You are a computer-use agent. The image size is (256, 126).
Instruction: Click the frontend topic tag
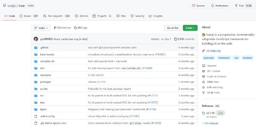(247, 58)
